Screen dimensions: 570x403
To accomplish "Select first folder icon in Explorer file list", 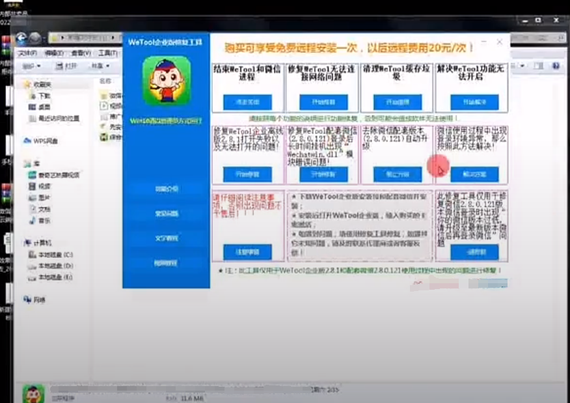I will coord(104,96).
